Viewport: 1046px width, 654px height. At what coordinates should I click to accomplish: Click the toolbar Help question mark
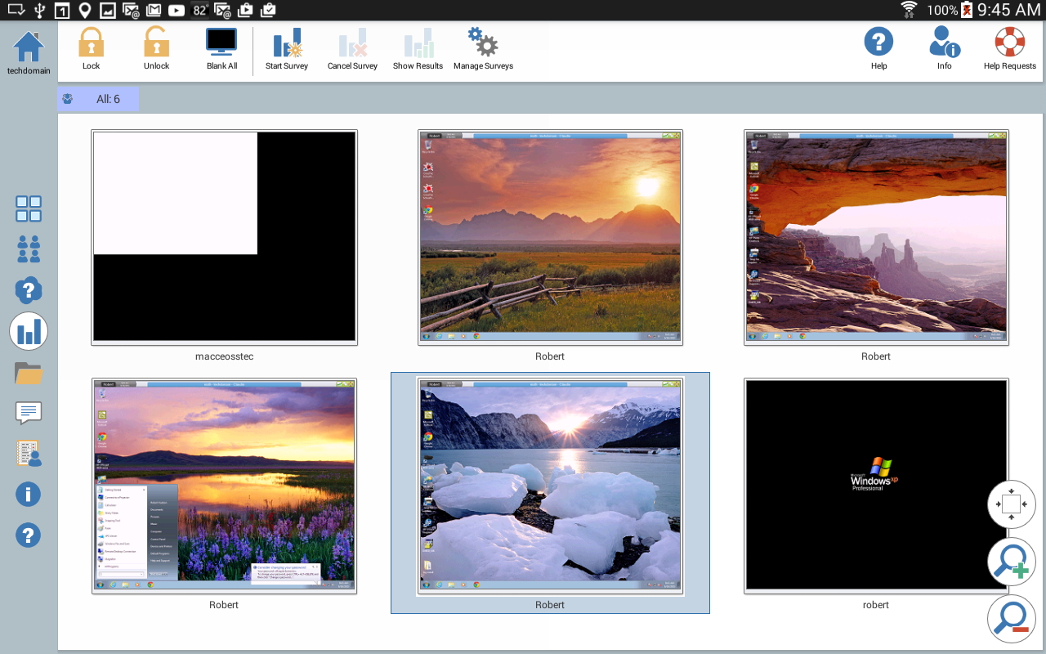[878, 43]
